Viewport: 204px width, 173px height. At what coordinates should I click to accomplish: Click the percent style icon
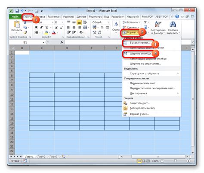102,27
